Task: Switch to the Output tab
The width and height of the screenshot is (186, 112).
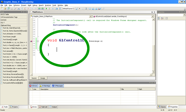Action: point(53,107)
